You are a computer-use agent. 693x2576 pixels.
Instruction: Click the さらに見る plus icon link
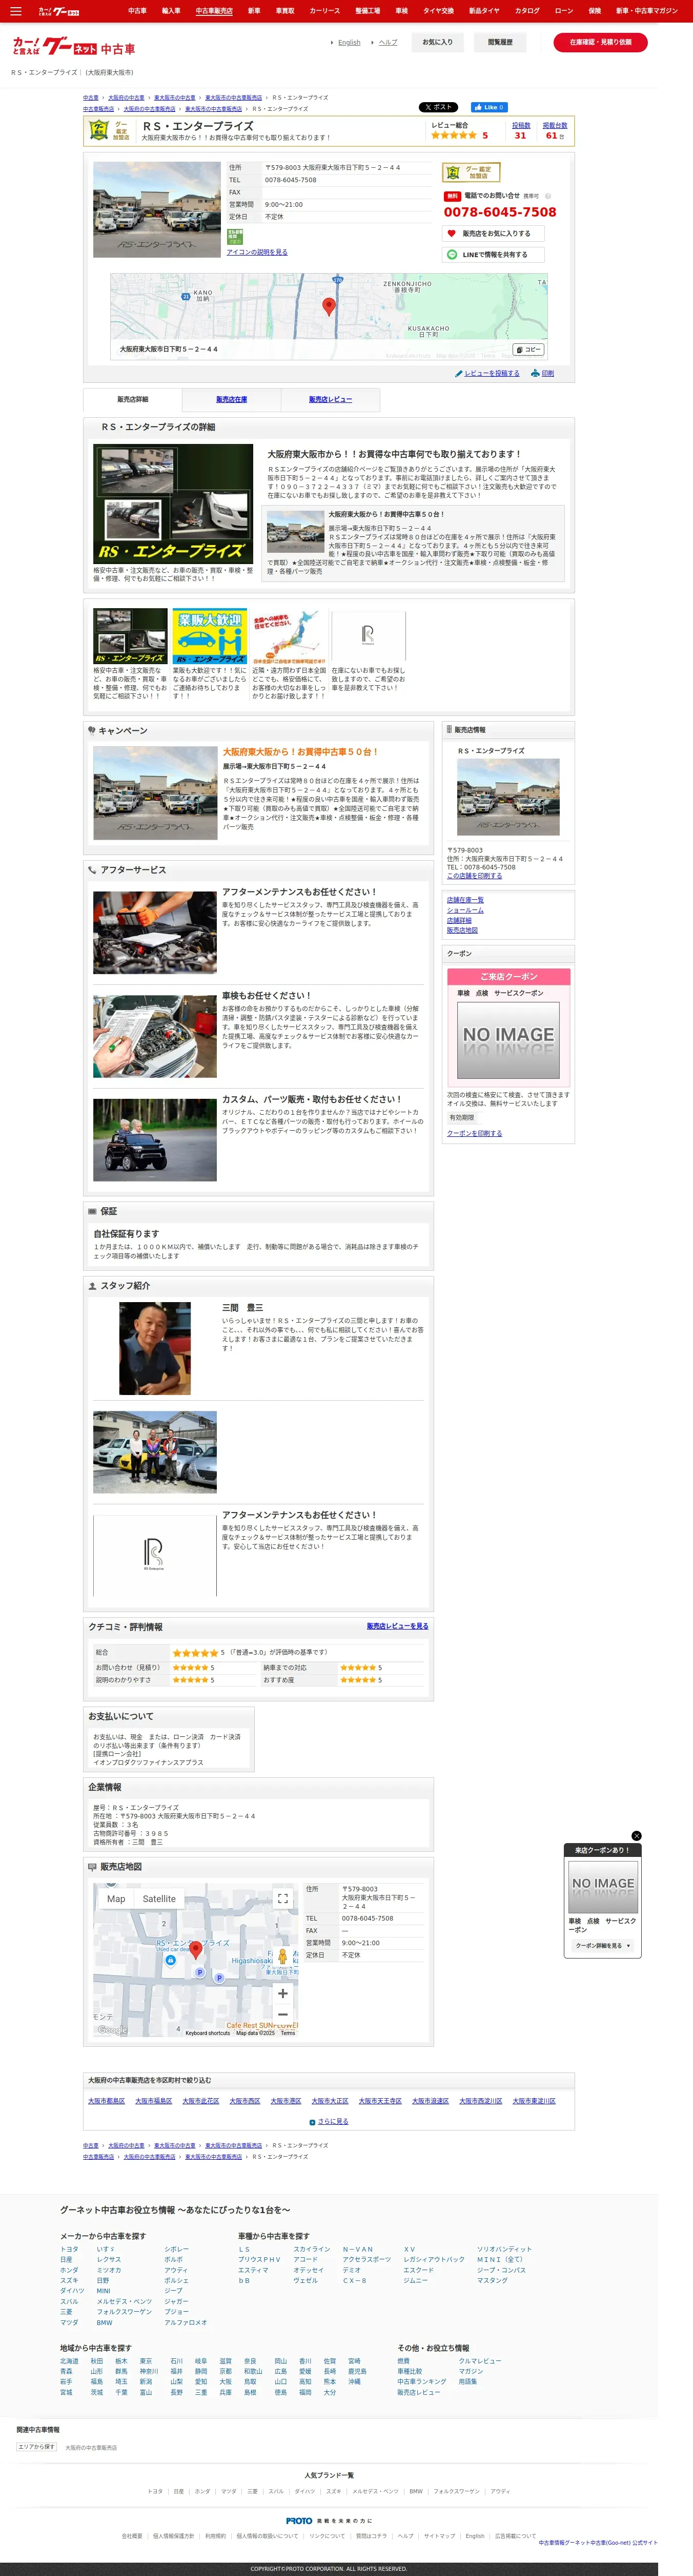(x=329, y=2121)
